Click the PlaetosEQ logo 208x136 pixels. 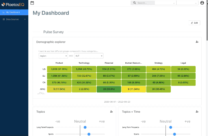[x=13, y=5]
